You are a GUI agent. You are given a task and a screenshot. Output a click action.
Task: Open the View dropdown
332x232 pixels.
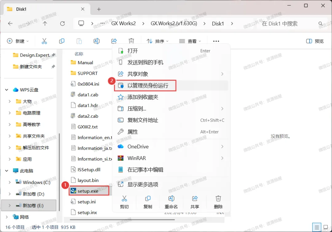[x=190, y=41]
